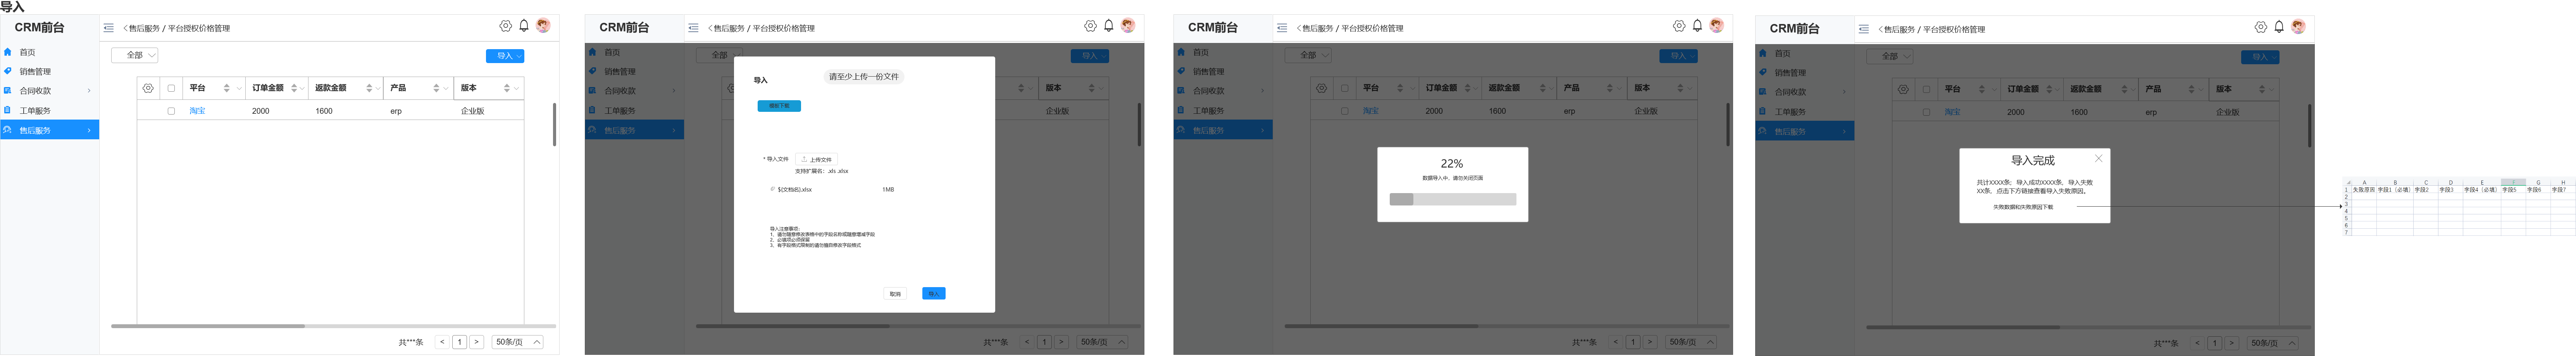This screenshot has width=2576, height=356.
Task: Tick 淘宝 row checkbox on 导入完成 screen
Action: point(1927,112)
